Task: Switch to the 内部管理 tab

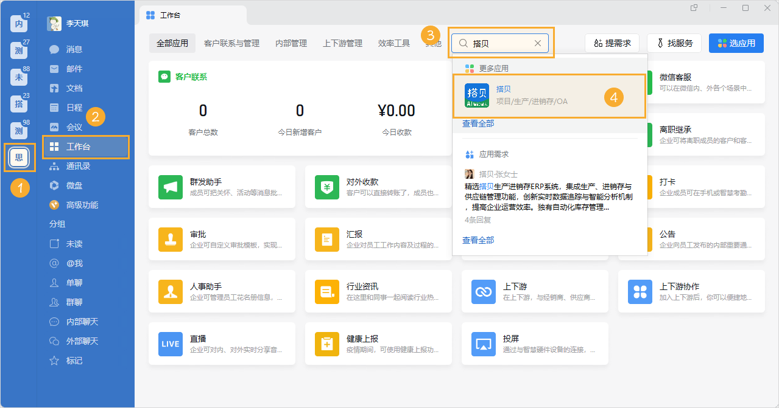Action: point(291,43)
